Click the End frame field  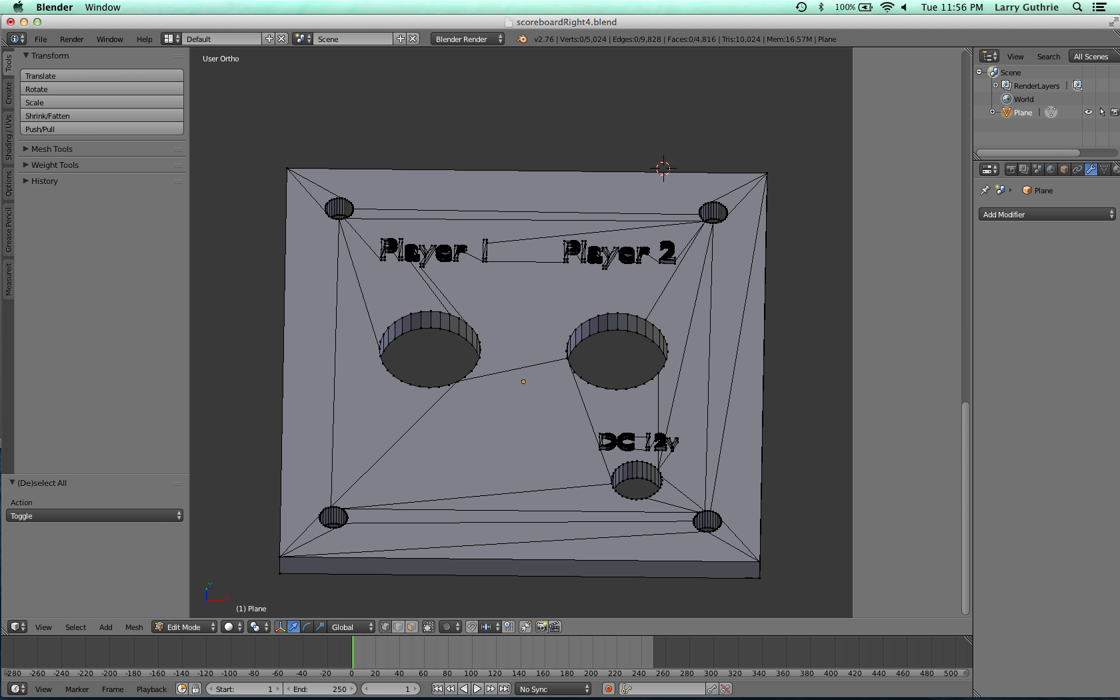point(321,689)
